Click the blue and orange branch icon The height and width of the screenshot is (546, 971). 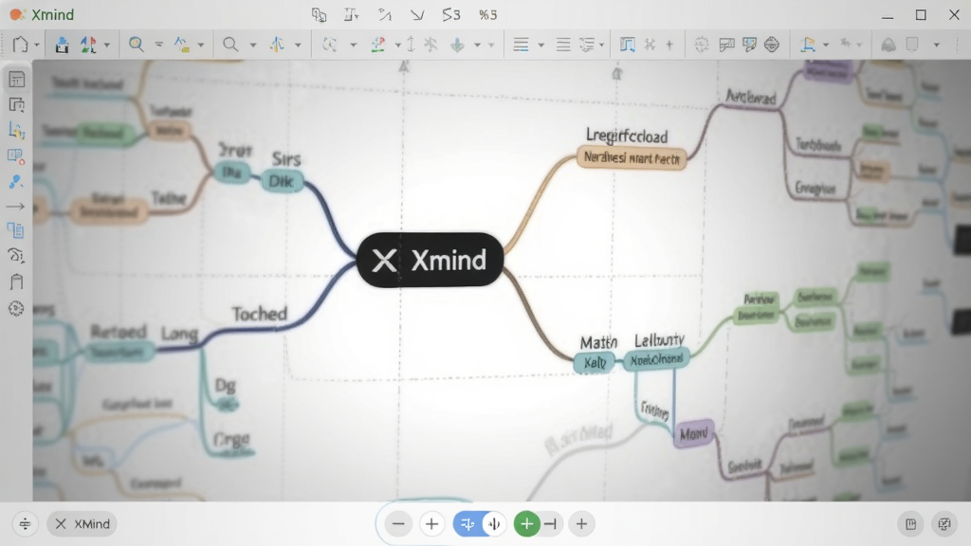click(277, 44)
